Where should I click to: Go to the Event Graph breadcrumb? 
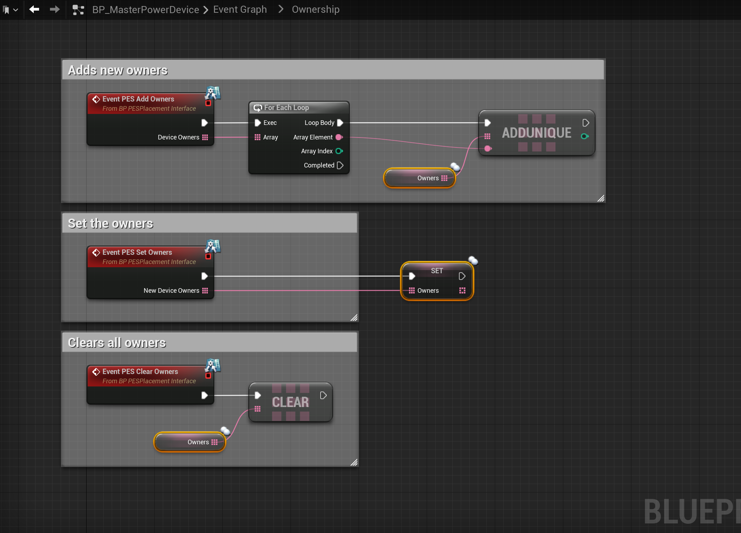(x=240, y=10)
